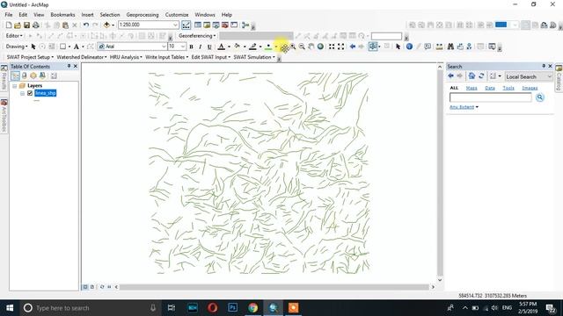Switch to Layout View button

tap(92, 287)
